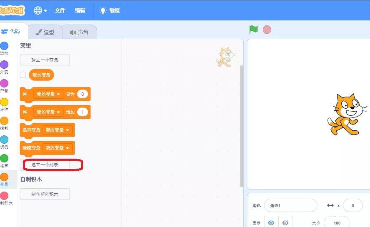370x227 pixels.
Task: Click the speaker icon on 声音 tab
Action: point(73,32)
